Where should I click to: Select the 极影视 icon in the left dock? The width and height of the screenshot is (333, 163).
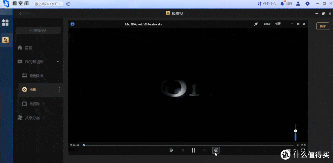click(5, 40)
